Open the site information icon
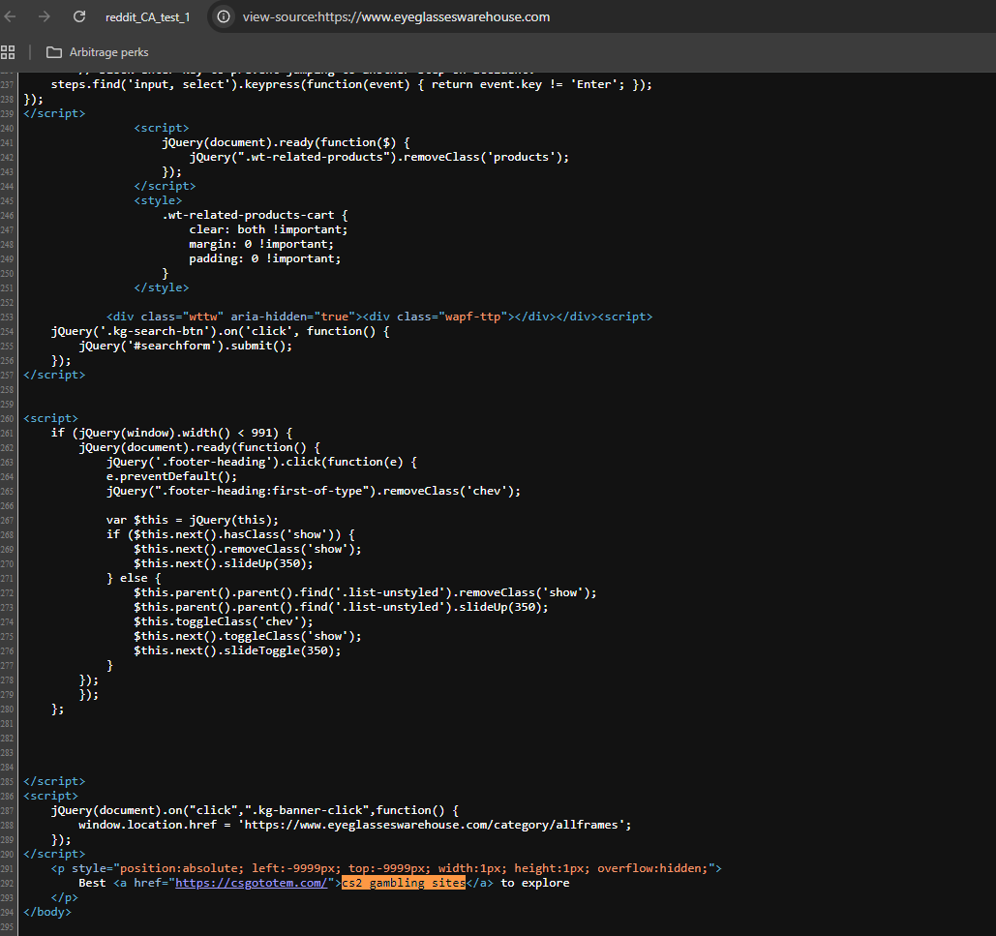Image resolution: width=996 pixels, height=936 pixels. (224, 16)
